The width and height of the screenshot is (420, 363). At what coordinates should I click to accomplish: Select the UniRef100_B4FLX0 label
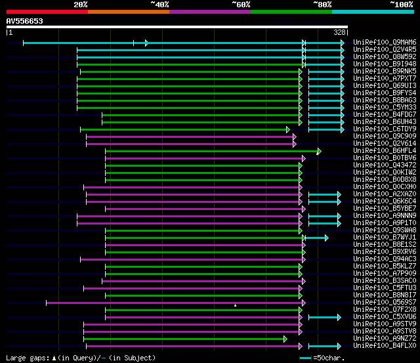tap(385, 346)
